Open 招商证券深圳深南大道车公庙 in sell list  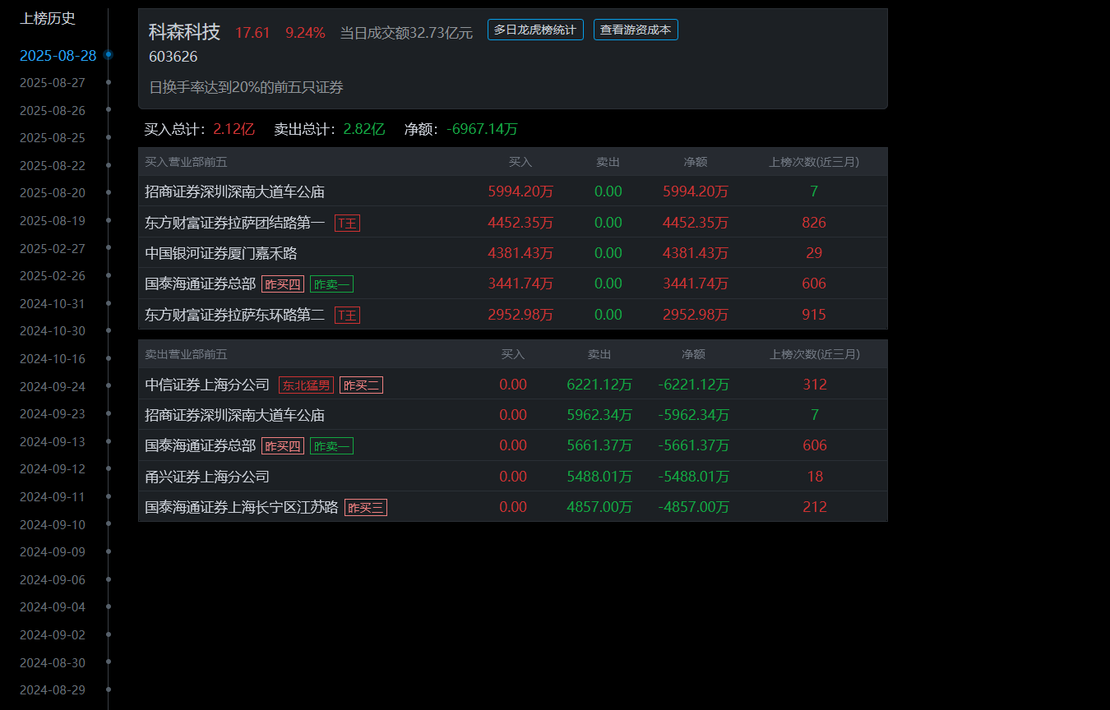pos(235,415)
